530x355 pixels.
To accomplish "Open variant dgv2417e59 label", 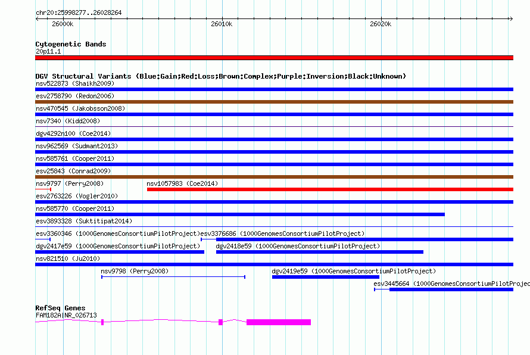I will coord(118,246).
